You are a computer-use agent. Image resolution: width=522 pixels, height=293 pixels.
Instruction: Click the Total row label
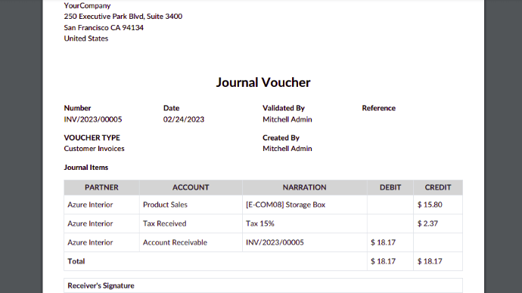click(76, 261)
